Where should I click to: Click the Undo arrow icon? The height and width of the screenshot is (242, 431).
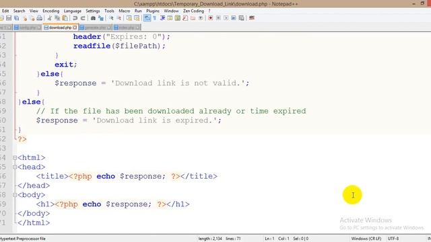click(75, 18)
